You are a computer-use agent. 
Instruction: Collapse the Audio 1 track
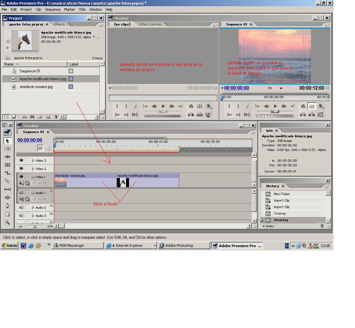point(33,193)
